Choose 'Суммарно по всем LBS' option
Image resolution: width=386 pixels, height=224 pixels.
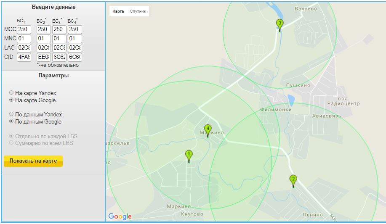click(x=11, y=143)
